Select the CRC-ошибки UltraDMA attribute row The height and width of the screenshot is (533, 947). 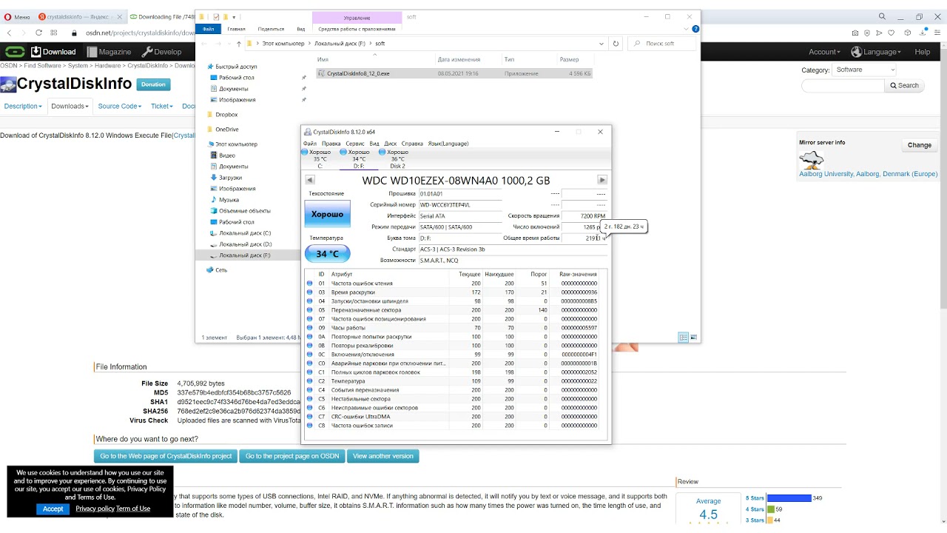pyautogui.click(x=451, y=417)
